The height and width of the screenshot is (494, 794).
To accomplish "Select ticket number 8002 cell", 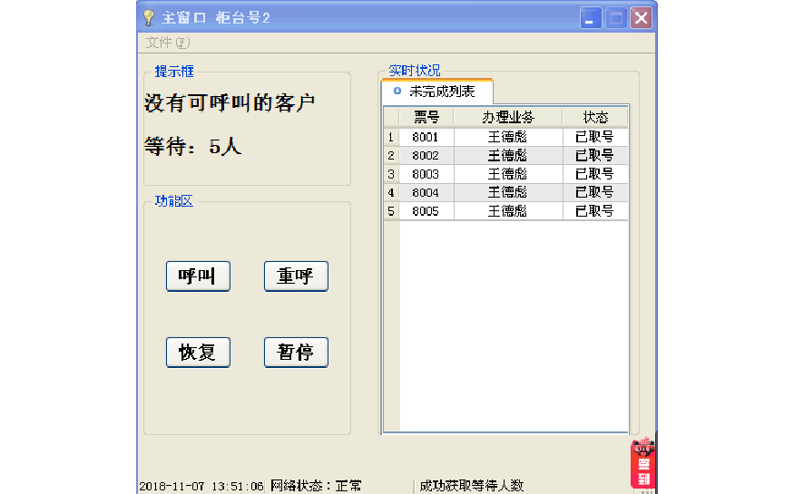I will [426, 156].
